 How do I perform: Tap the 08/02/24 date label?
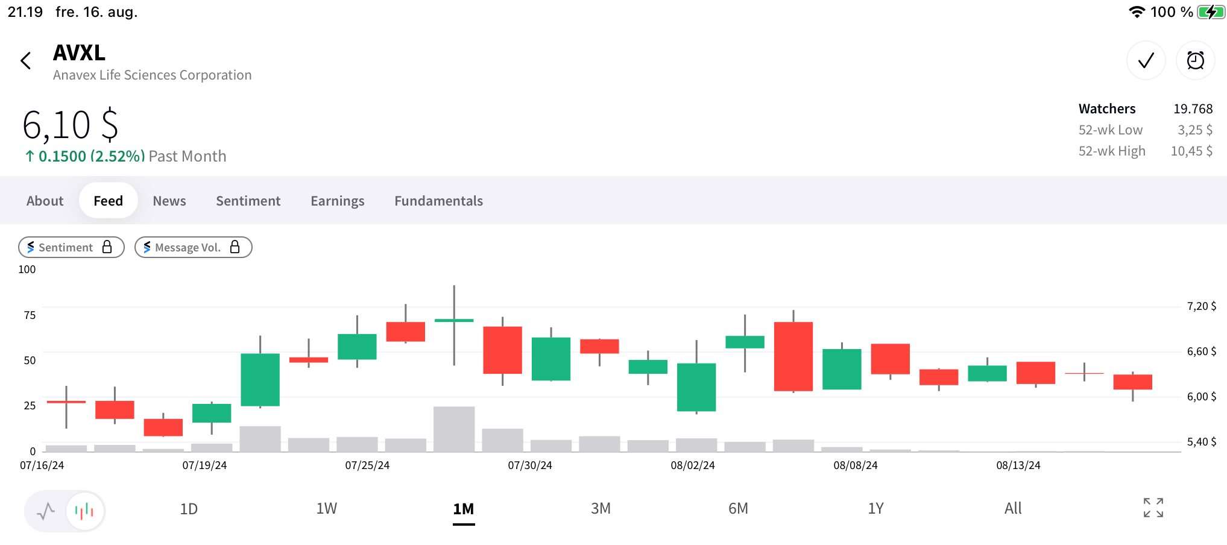[x=693, y=465]
